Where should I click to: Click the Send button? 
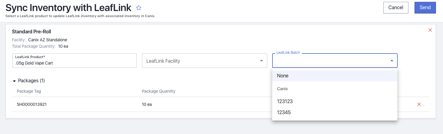coord(425,8)
